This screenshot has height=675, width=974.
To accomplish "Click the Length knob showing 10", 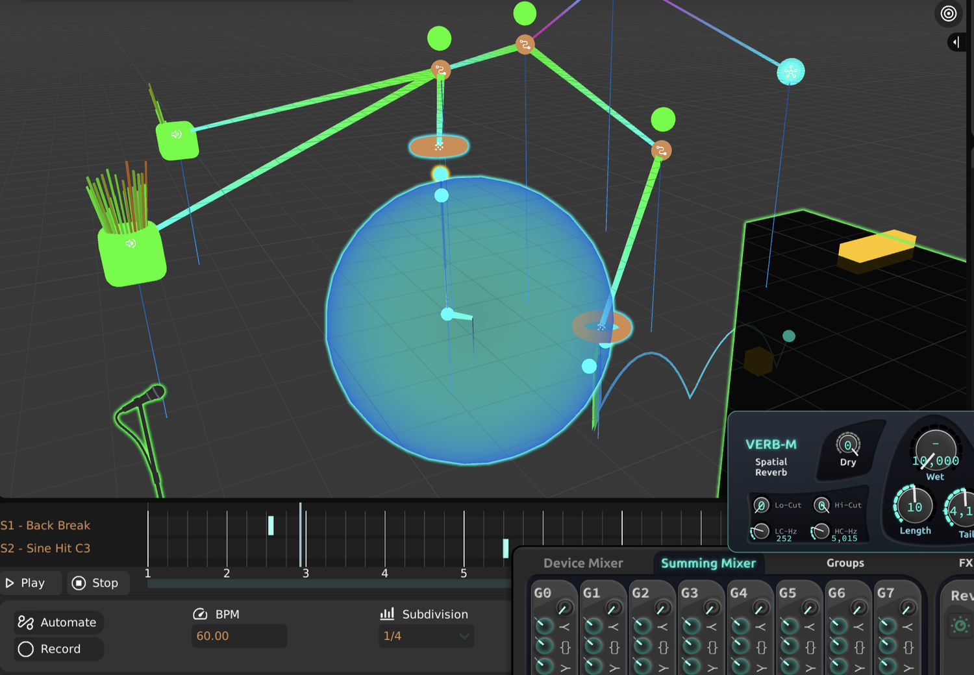I will (x=914, y=506).
